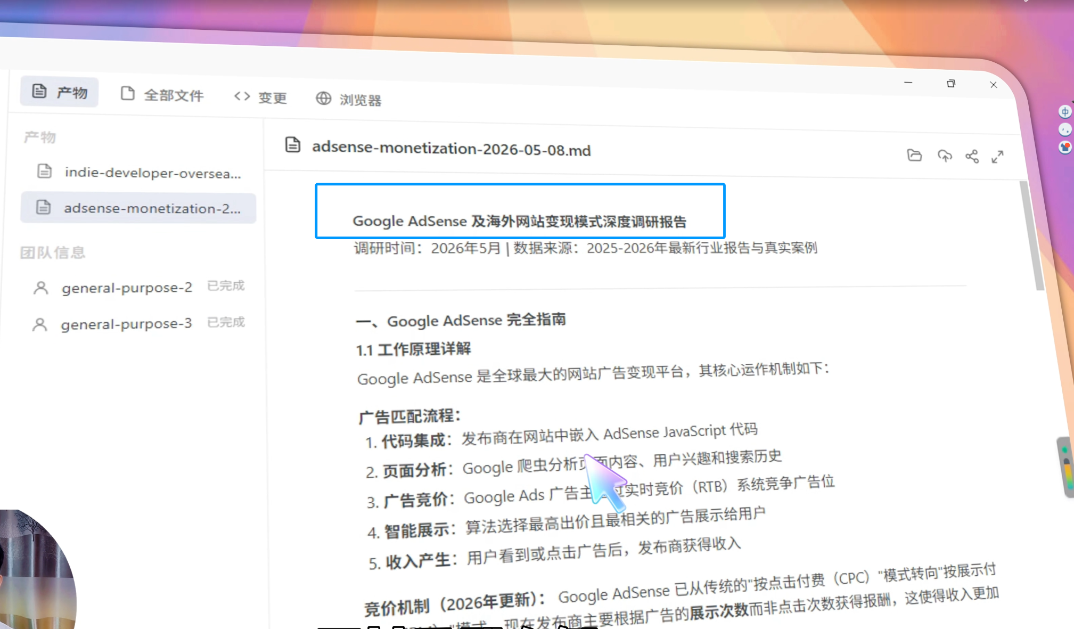
Task: Switch to the 变更 tab
Action: coord(260,97)
